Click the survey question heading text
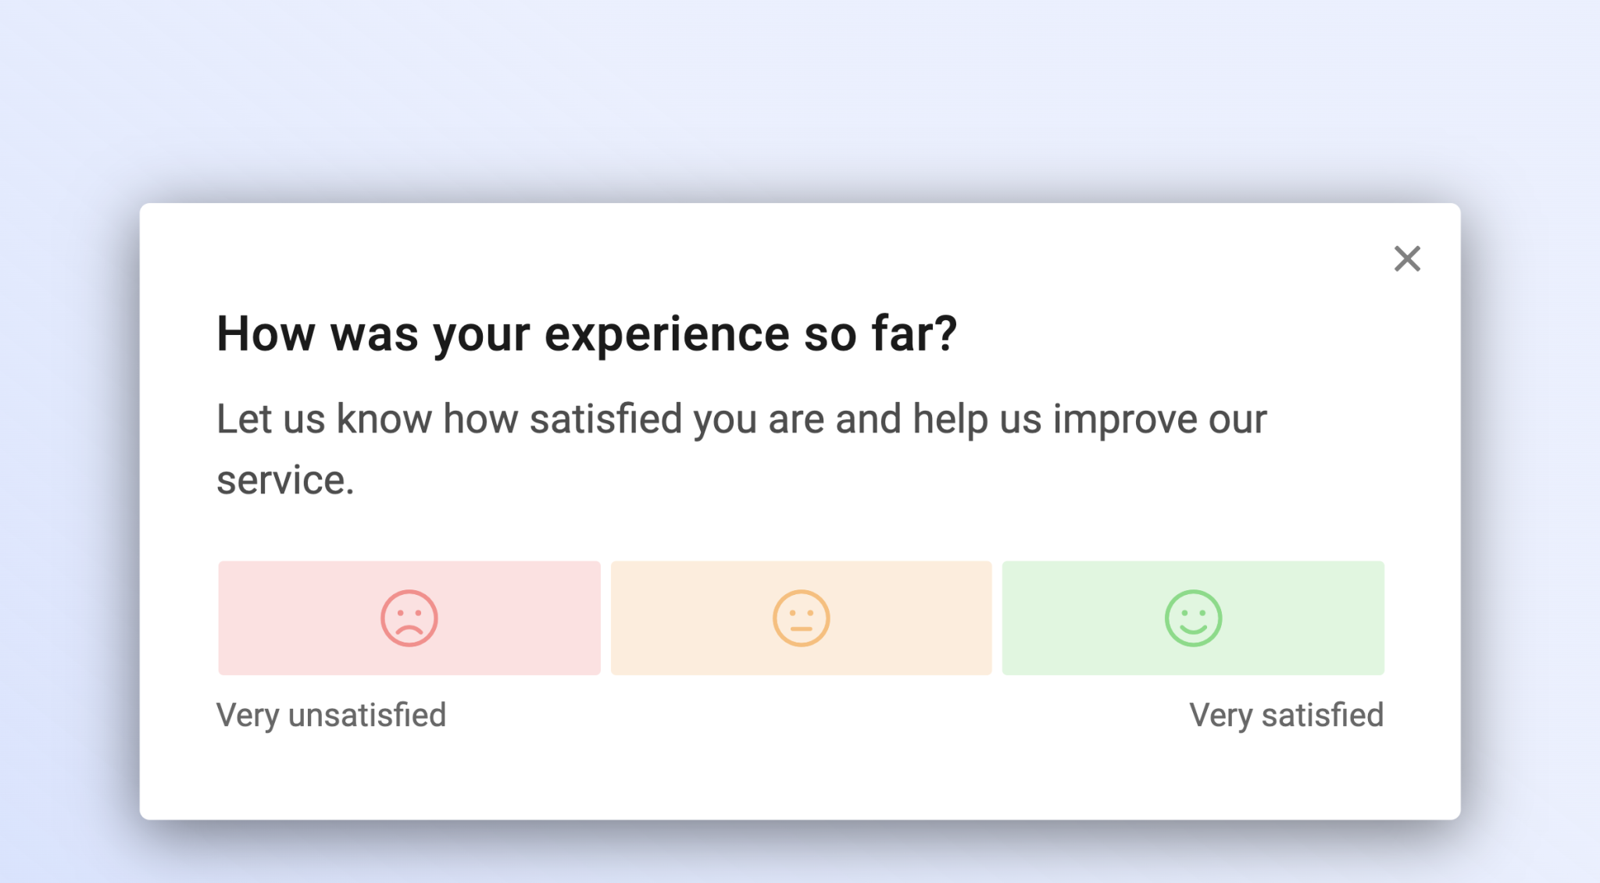Viewport: 1600px width, 883px height. click(x=587, y=333)
